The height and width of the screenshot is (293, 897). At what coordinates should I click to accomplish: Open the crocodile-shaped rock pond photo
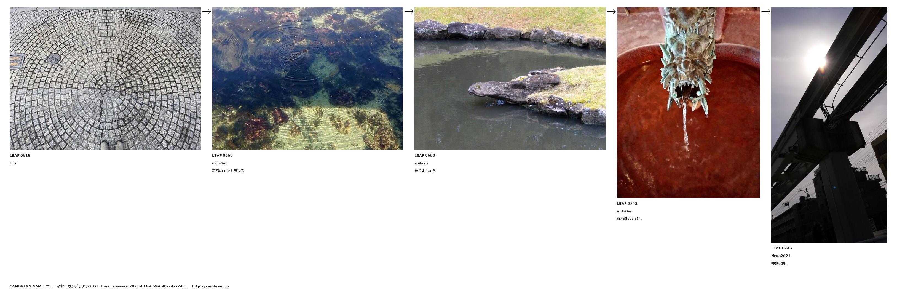[x=510, y=78]
